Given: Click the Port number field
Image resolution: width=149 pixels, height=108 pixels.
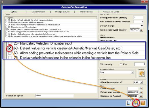Looking at the screenshot, I should [140, 64].
